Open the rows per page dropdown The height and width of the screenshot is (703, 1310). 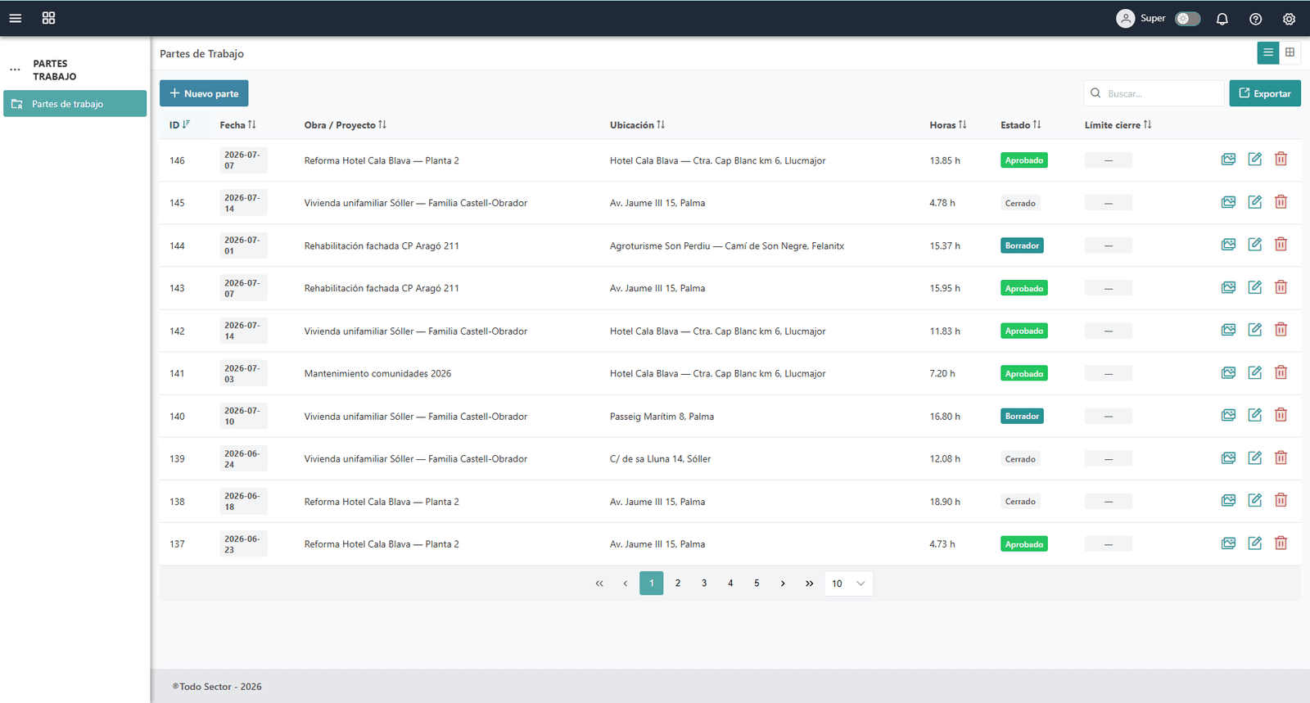point(848,584)
